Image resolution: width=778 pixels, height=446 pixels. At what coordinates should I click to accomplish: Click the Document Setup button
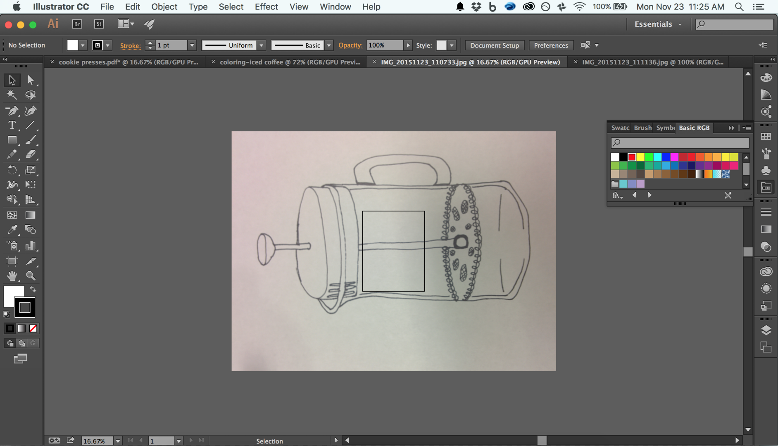(494, 45)
